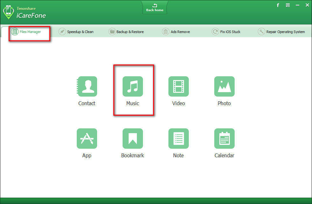The width and height of the screenshot is (312, 204).
Task: Click the Bookmark text label
Action: (x=132, y=155)
